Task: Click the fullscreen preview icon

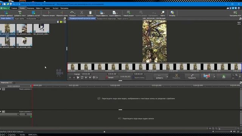Action: pos(239,23)
